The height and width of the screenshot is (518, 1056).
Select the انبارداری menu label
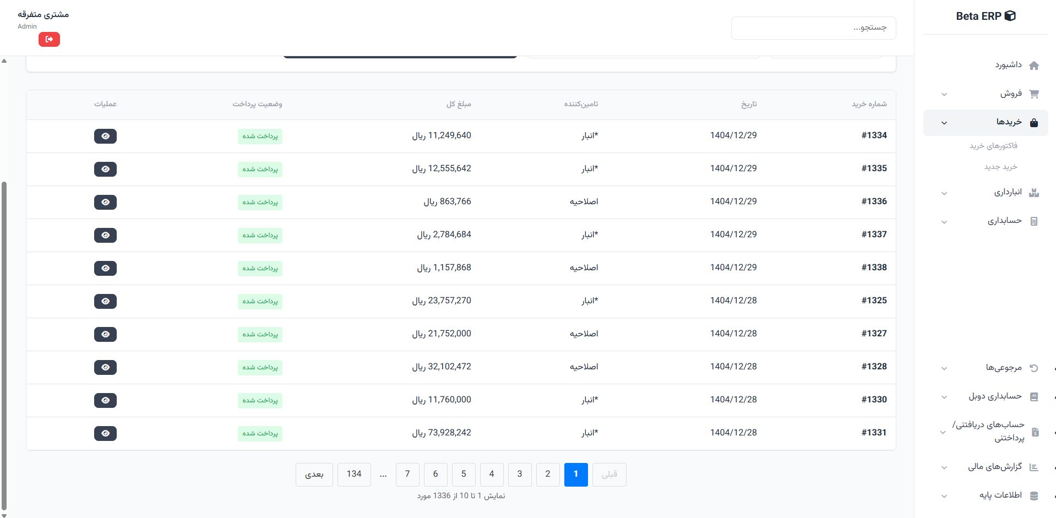click(1008, 192)
